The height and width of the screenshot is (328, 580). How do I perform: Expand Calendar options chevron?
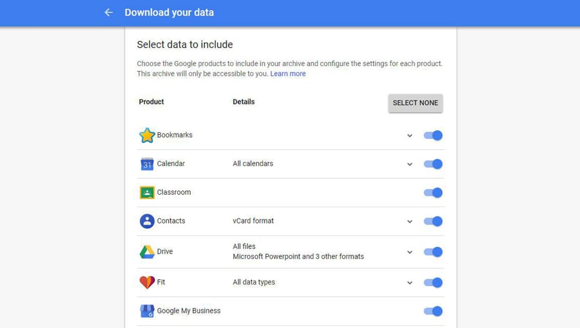pyautogui.click(x=409, y=164)
